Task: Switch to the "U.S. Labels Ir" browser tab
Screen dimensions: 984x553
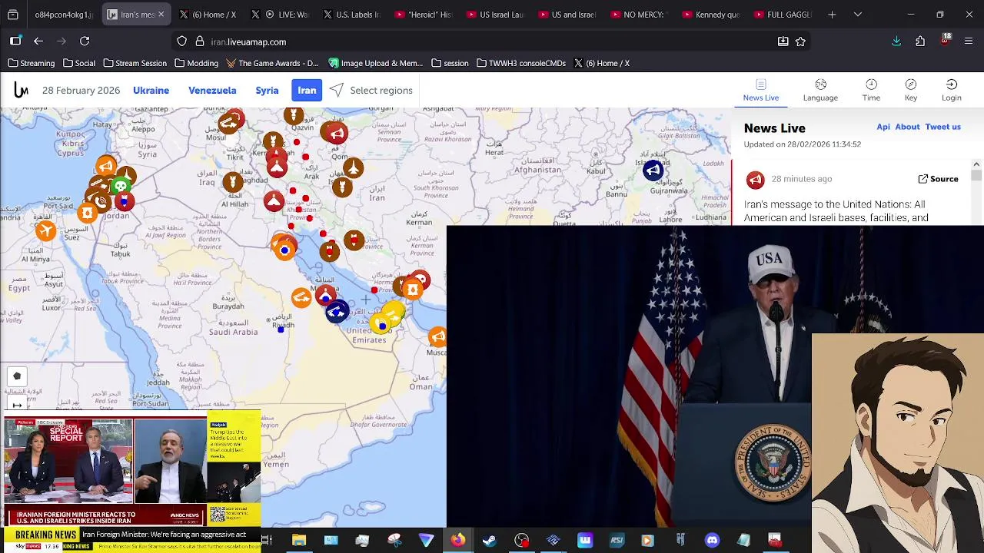Action: coord(351,15)
